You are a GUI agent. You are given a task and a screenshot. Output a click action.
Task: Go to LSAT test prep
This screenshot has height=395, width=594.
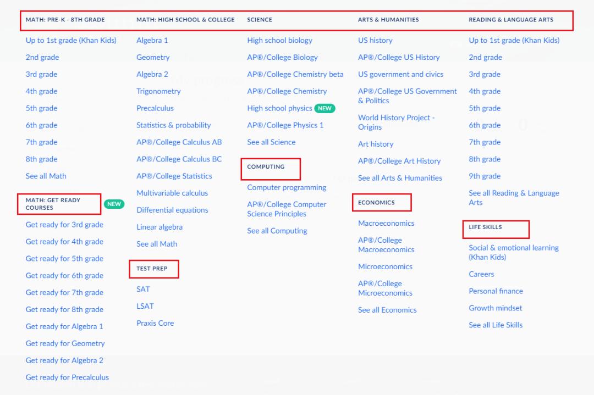tap(145, 306)
